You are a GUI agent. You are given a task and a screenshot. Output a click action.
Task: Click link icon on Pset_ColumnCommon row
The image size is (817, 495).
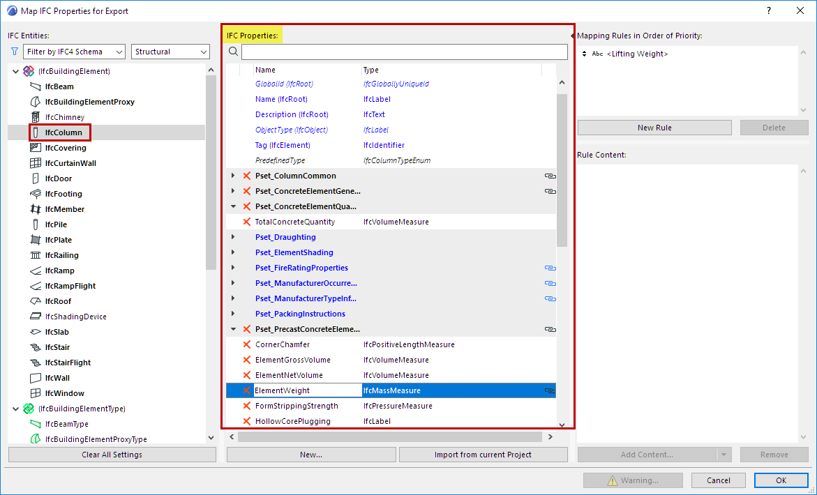[x=550, y=176]
